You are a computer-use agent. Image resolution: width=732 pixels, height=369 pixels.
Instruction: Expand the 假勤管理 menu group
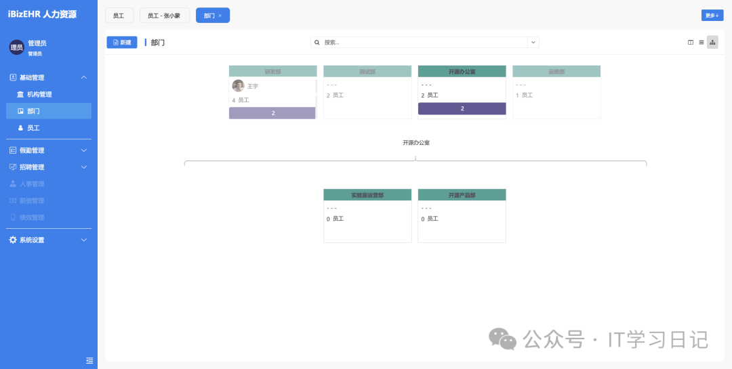coord(84,150)
